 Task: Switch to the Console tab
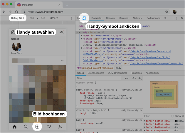[110, 18]
